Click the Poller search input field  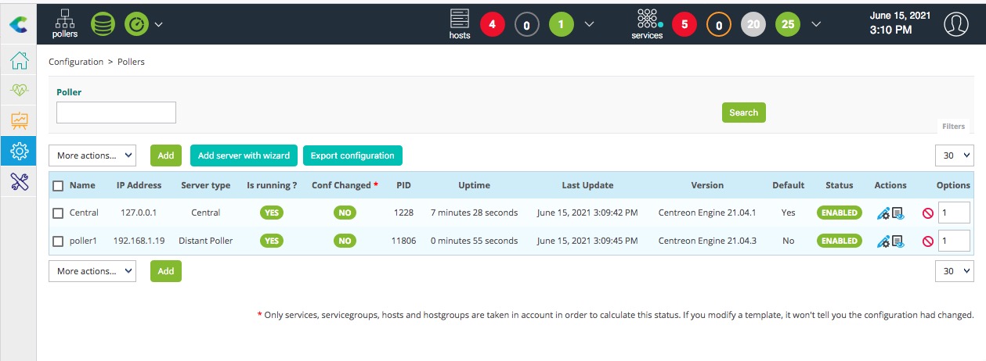point(116,113)
